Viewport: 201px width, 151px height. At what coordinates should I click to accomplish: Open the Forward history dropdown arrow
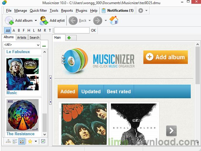pos(106,21)
